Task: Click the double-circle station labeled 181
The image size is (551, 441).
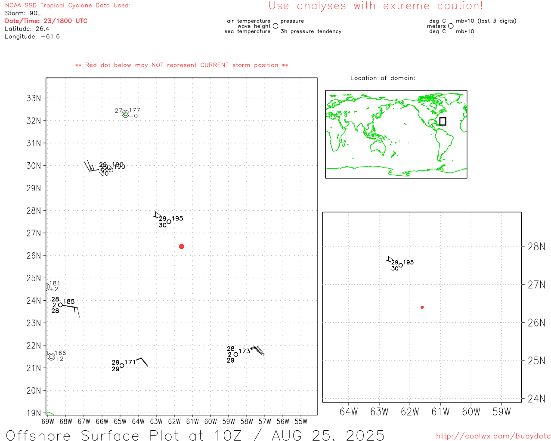Action: click(x=46, y=287)
